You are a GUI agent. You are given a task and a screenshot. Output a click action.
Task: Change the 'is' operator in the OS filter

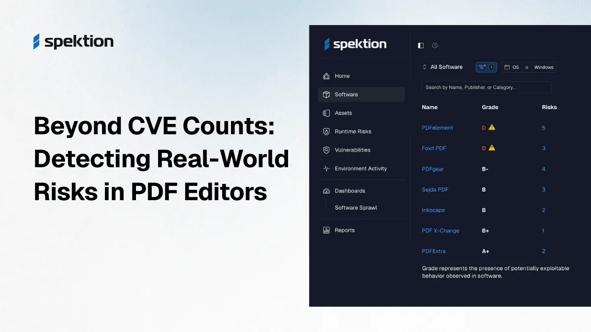[x=526, y=67]
